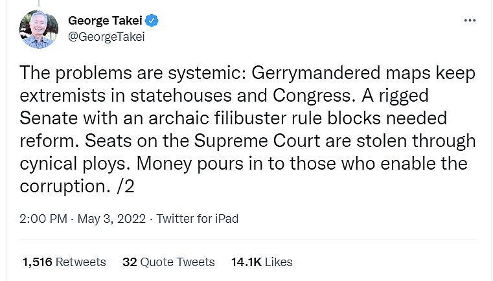Show who Likes this tweet
This screenshot has height=281, width=493.
tap(279, 262)
